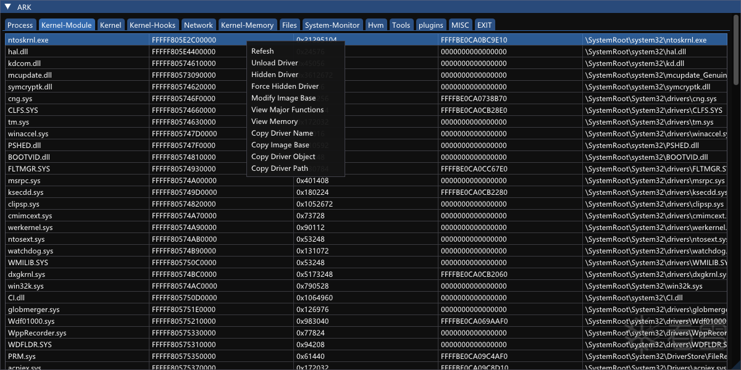
Task: Click image base FFFFF805E2C00000
Action: pyautogui.click(x=183, y=39)
